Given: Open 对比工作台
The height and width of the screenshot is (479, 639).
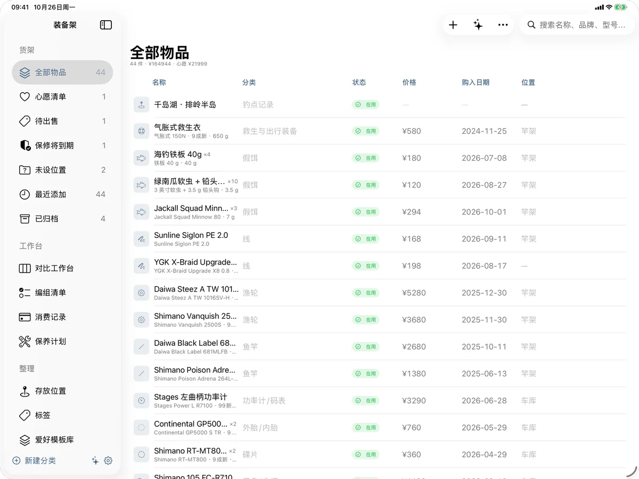Looking at the screenshot, I should click(62, 268).
